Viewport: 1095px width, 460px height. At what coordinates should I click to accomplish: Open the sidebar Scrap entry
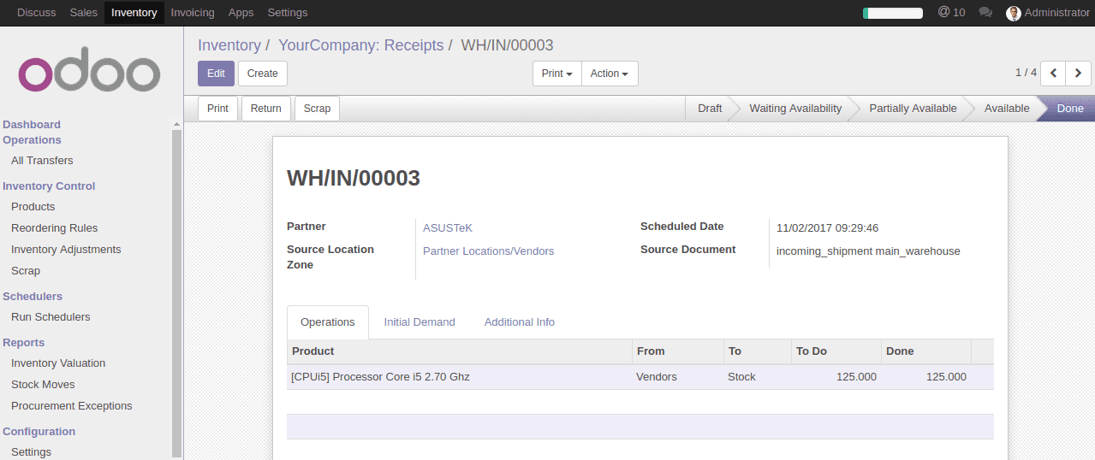tap(26, 271)
